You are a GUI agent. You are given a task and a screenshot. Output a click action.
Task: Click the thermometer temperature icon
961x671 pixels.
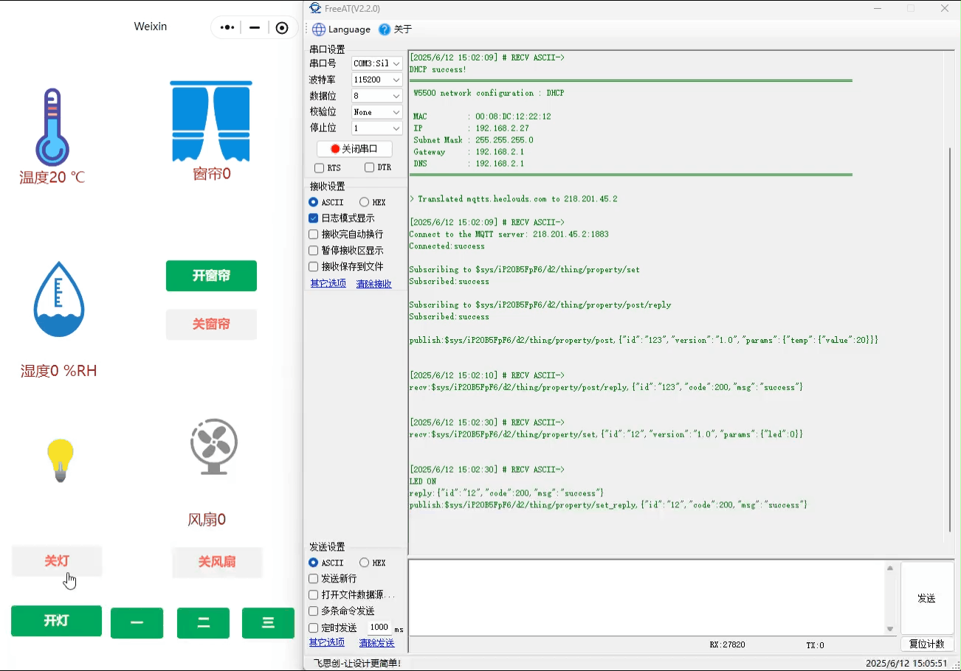click(52, 127)
